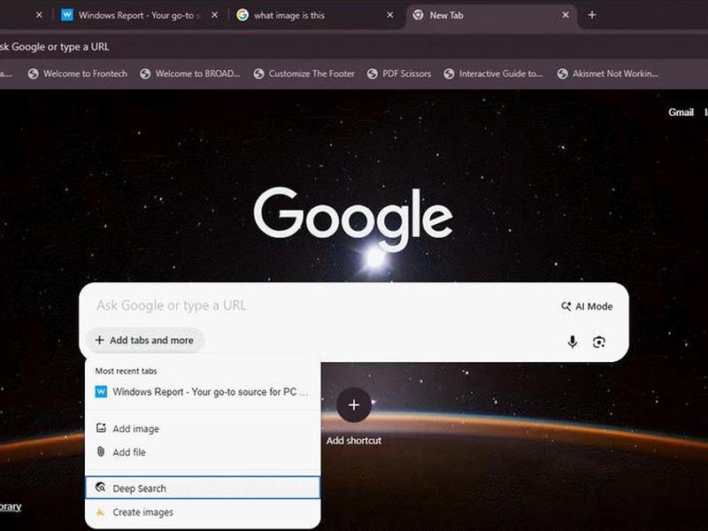Click the browser address bar
The width and height of the screenshot is (708, 531).
coord(352,47)
